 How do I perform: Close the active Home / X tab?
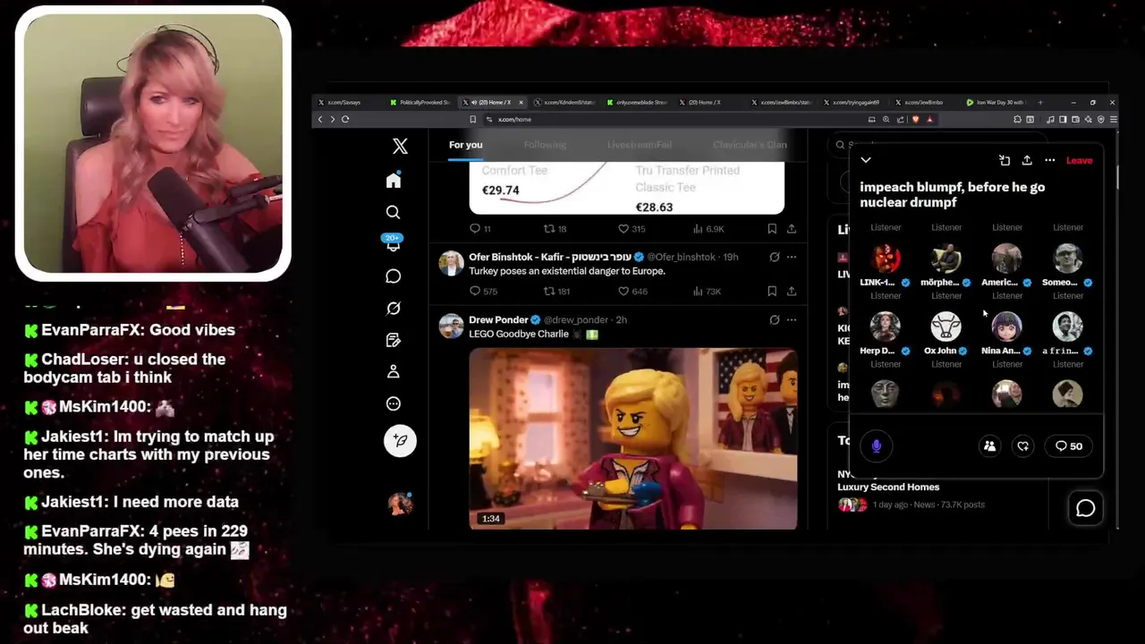(522, 102)
